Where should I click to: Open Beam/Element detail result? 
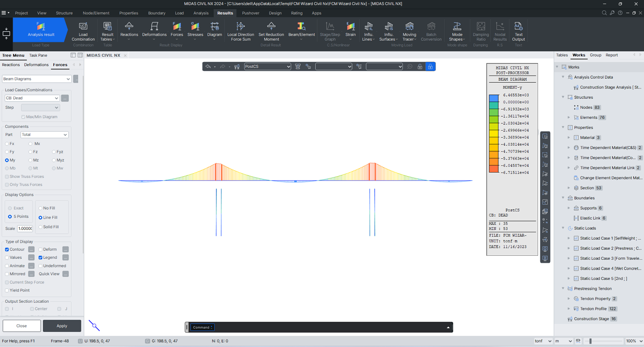pos(301,31)
